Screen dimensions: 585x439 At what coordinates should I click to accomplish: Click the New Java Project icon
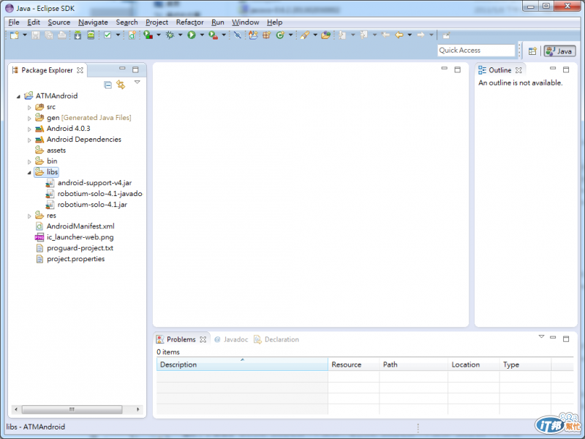(x=253, y=35)
